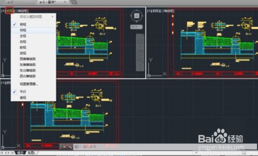The height and width of the screenshot is (156, 258).
Task: Open 视图管理器... dialog
Action: [x=33, y=84]
